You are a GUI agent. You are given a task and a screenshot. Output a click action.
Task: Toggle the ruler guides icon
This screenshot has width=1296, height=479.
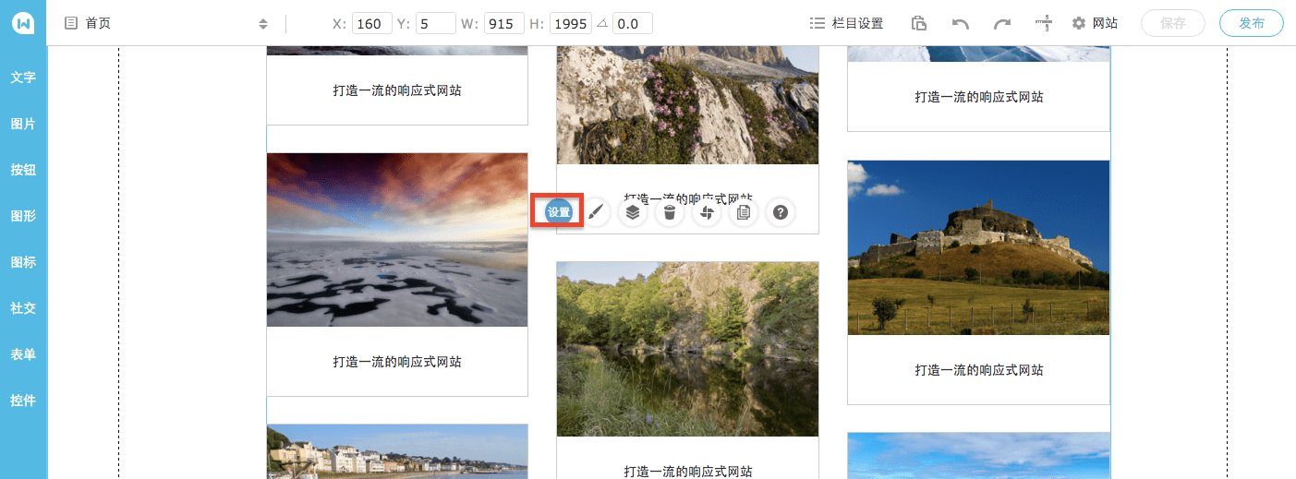click(1044, 24)
